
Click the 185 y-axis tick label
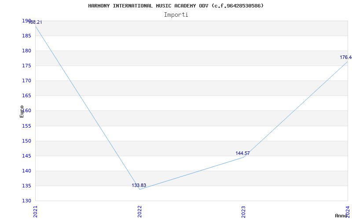click(x=26, y=36)
